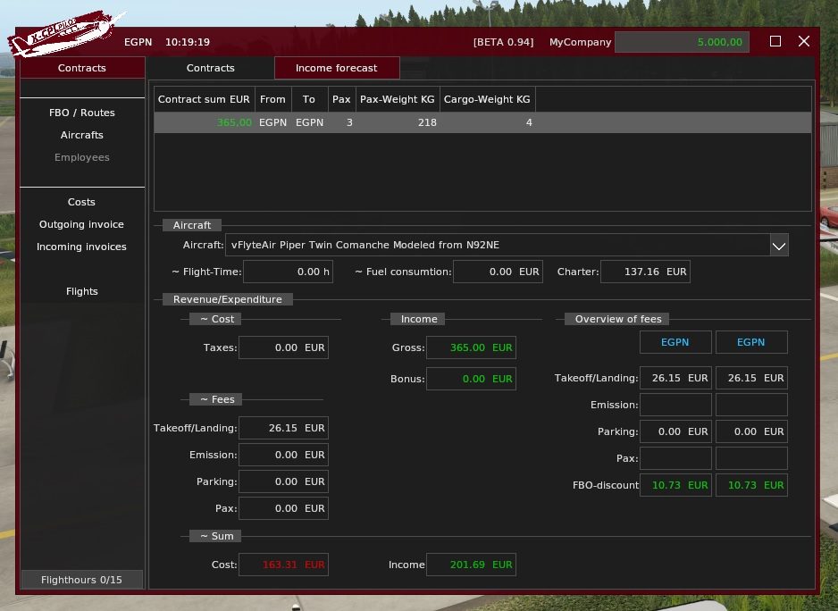Click the Flight-Time input field
The height and width of the screenshot is (611, 838).
pyautogui.click(x=287, y=272)
